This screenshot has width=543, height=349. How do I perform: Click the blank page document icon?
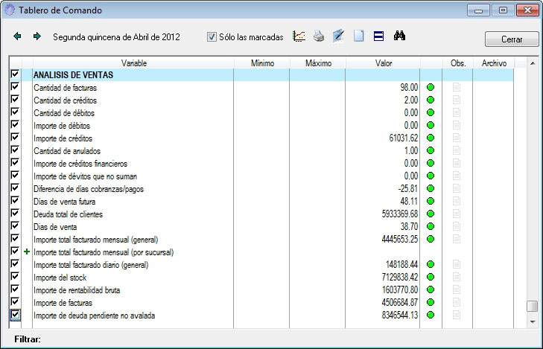click(x=358, y=36)
